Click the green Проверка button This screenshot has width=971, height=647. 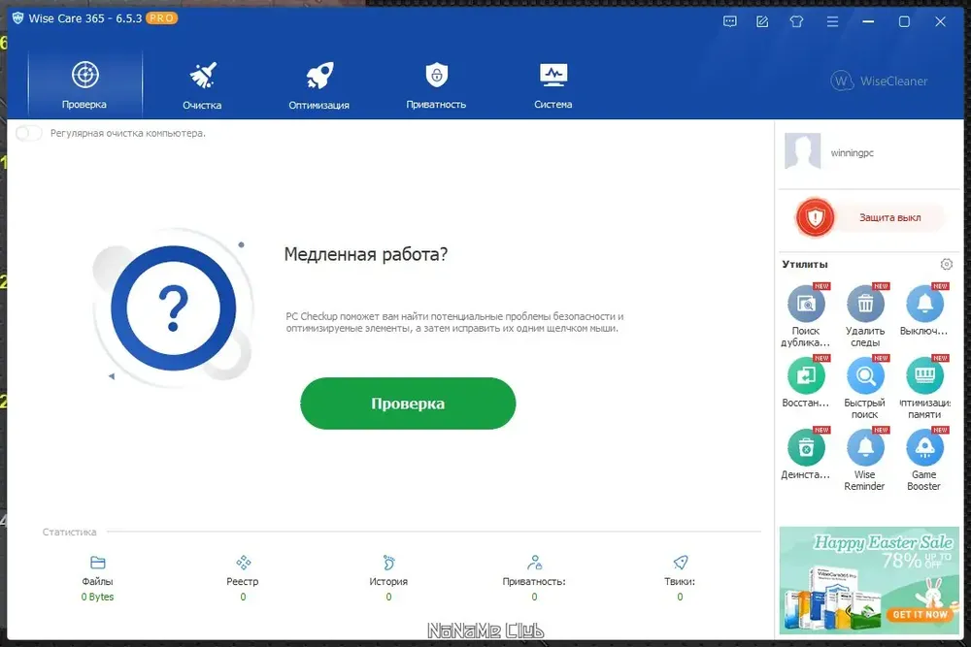click(408, 404)
